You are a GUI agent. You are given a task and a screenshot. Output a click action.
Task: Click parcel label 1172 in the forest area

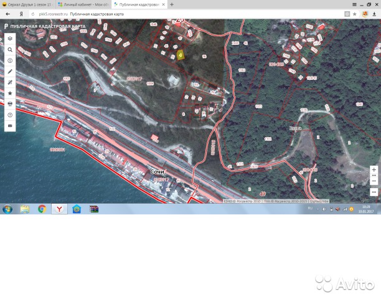[268, 139]
